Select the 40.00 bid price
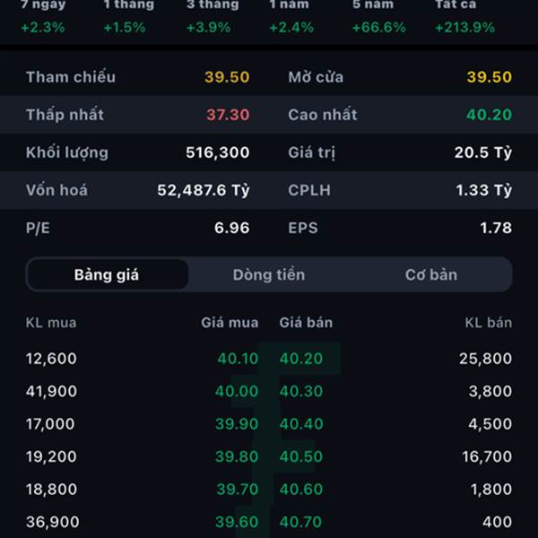 point(238,391)
